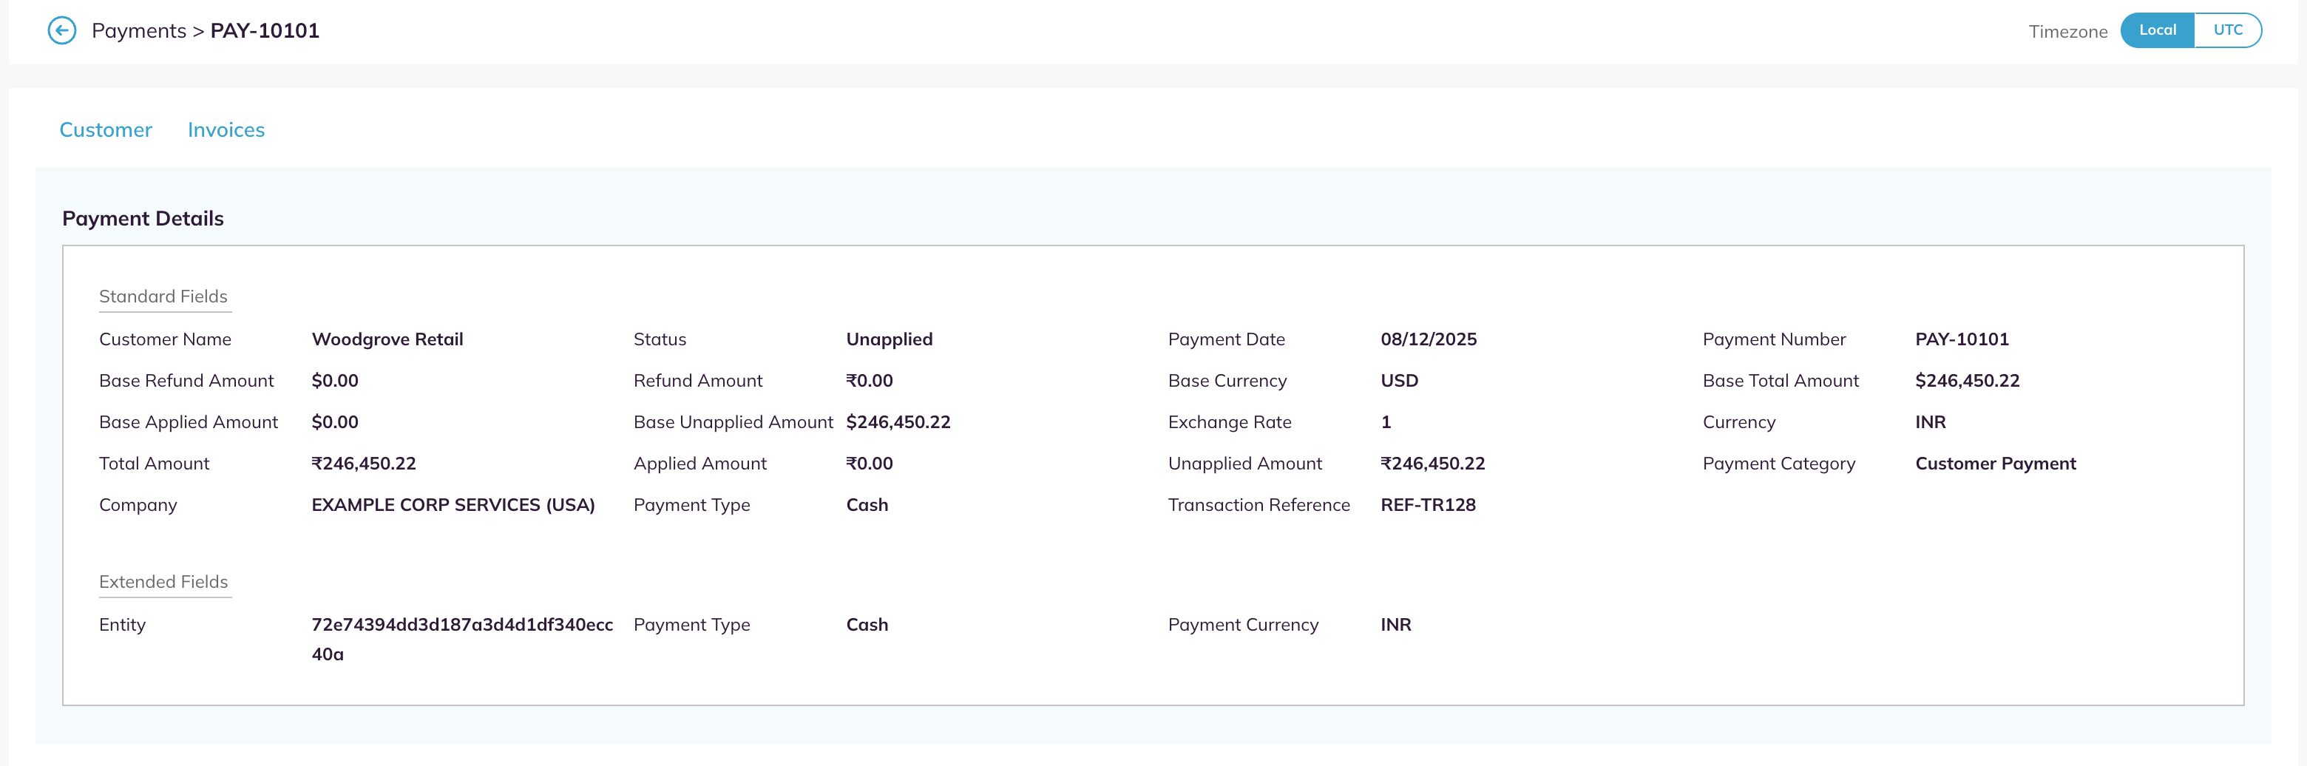
Task: Click the Unapplied status value
Action: pyautogui.click(x=890, y=339)
